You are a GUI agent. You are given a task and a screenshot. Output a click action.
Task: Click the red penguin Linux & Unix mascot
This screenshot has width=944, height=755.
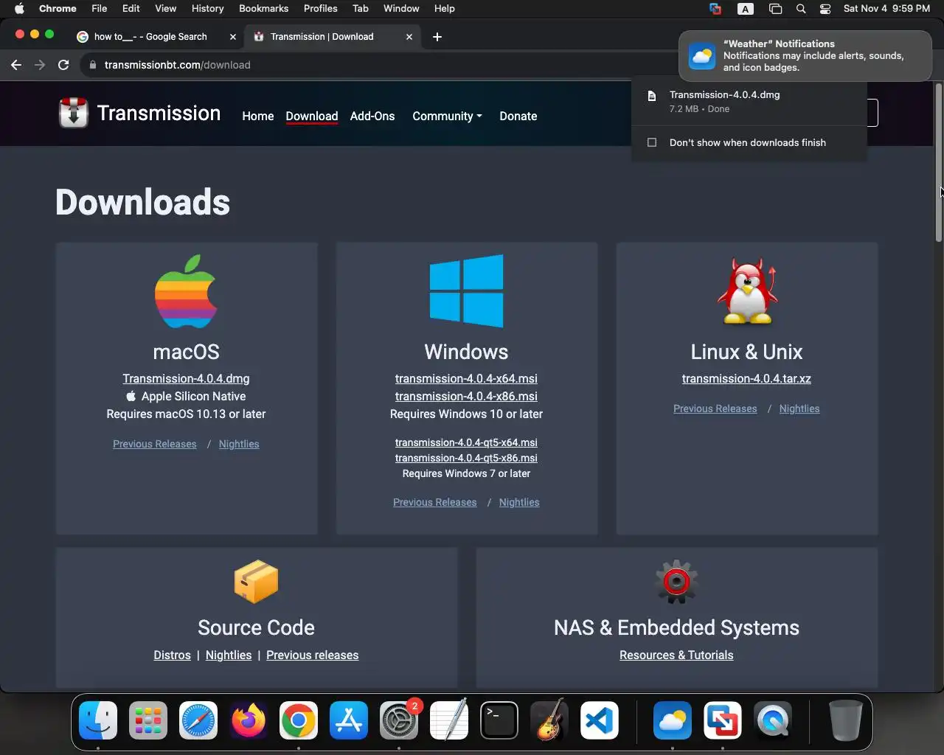click(x=747, y=291)
